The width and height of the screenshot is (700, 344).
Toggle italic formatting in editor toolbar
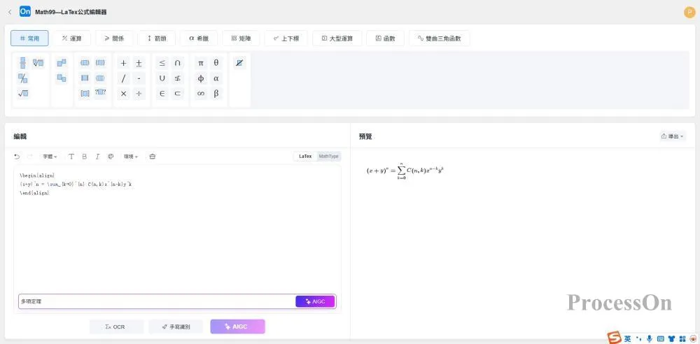coord(97,157)
